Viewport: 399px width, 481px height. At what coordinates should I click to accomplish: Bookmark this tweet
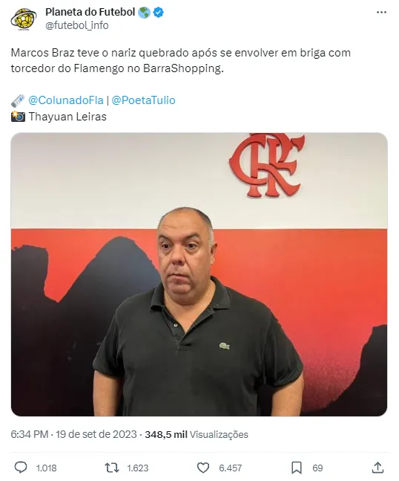pyautogui.click(x=296, y=468)
